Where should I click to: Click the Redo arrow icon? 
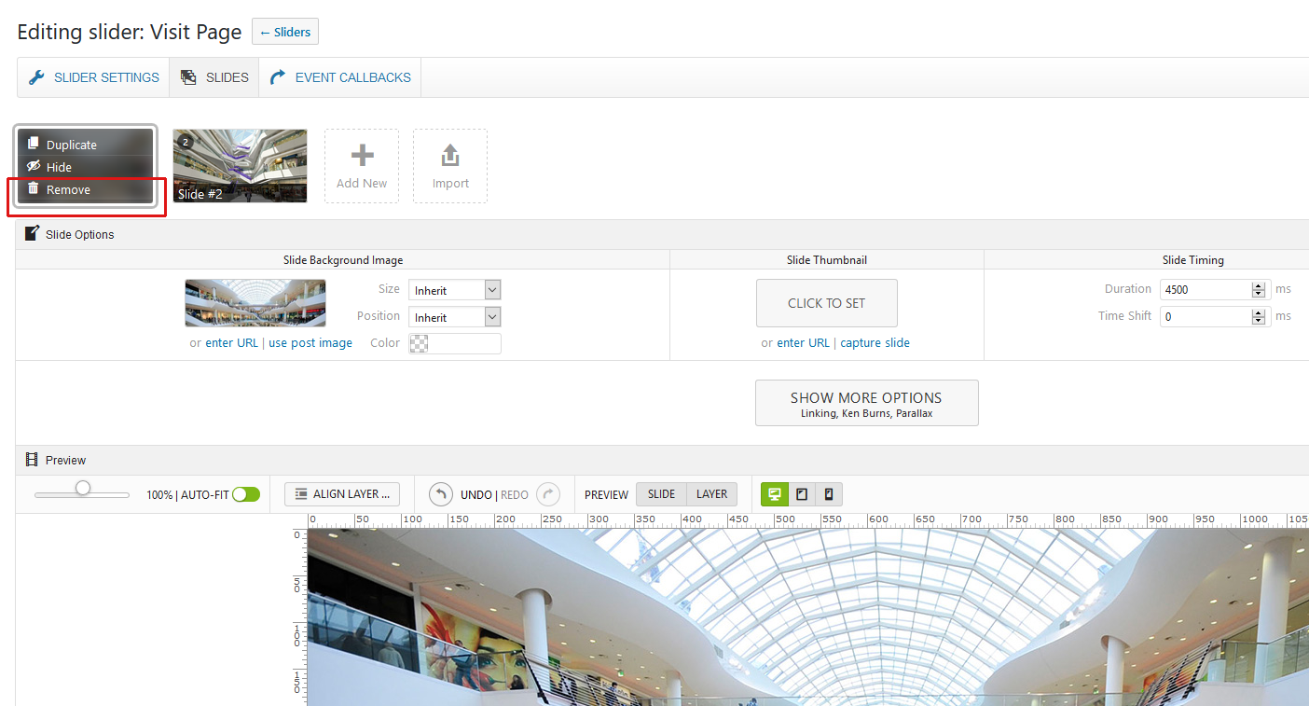(549, 494)
